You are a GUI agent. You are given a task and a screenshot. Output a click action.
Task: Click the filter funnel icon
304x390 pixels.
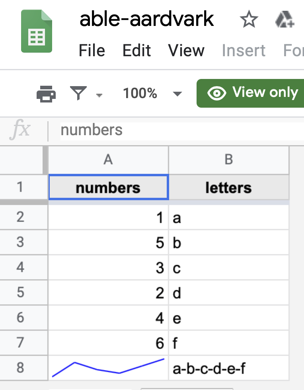click(x=78, y=93)
